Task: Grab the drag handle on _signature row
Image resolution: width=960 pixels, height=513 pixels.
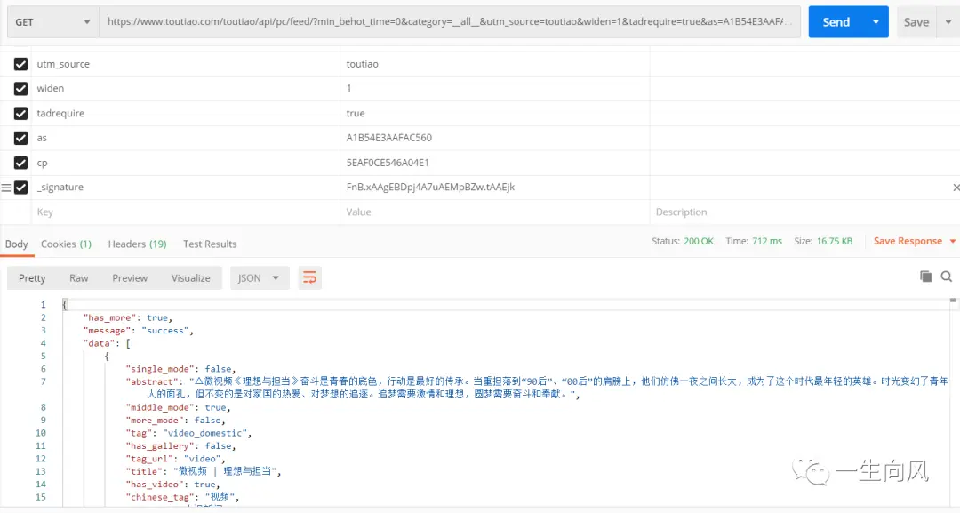Action: pos(5,188)
